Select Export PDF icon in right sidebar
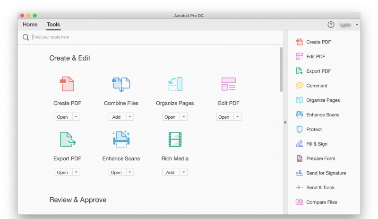The width and height of the screenshot is (378, 219). click(300, 71)
